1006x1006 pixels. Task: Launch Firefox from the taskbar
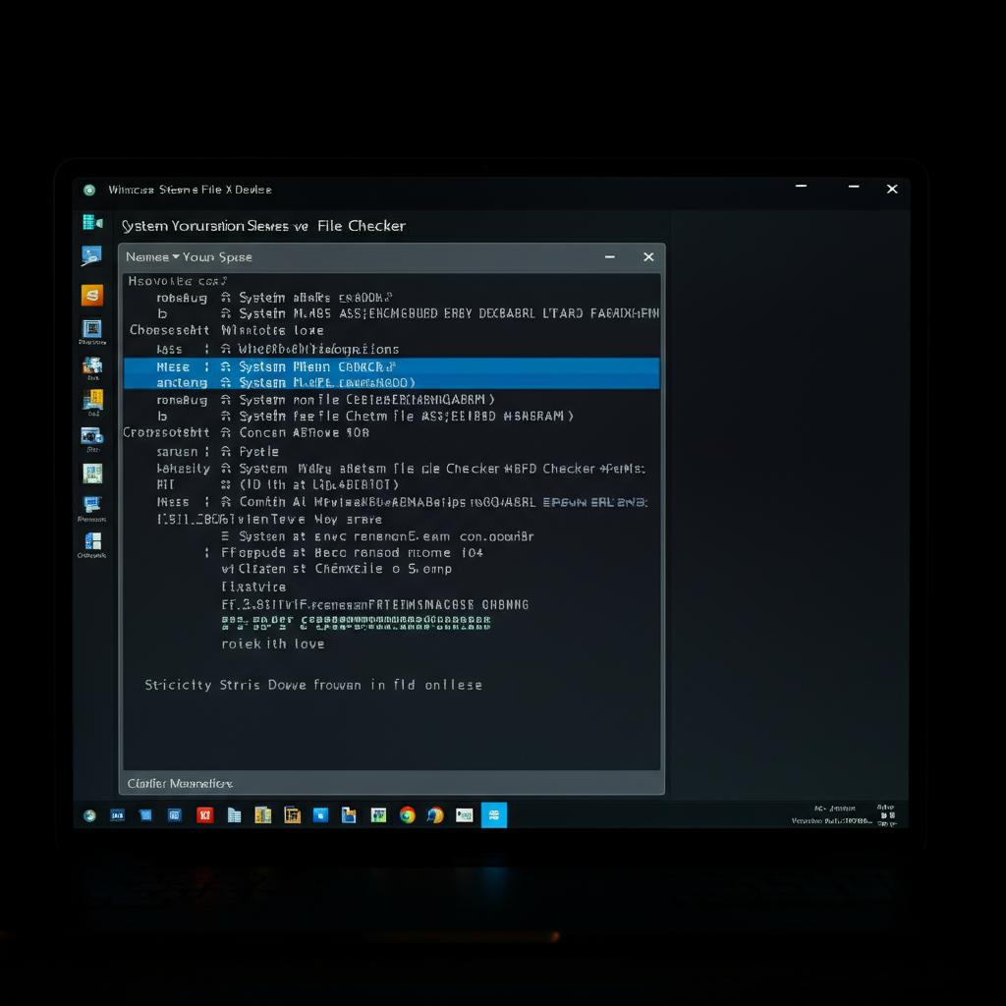tap(435, 814)
